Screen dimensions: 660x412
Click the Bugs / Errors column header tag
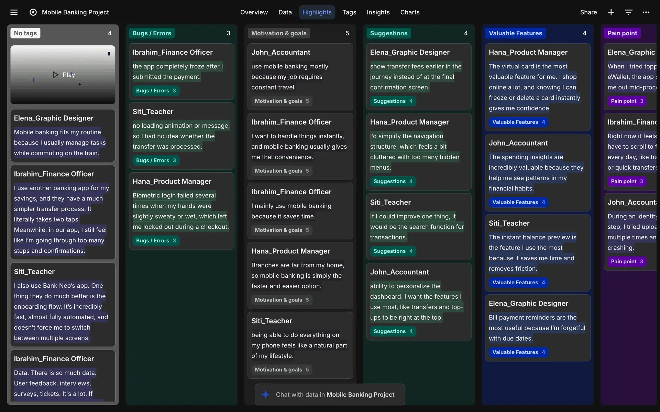point(152,33)
